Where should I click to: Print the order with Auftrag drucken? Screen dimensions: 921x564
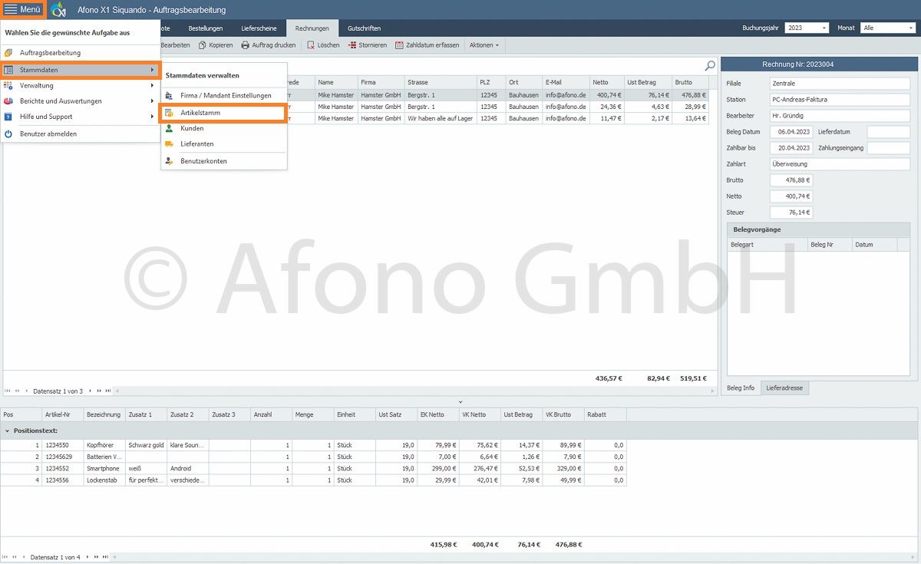coord(269,45)
